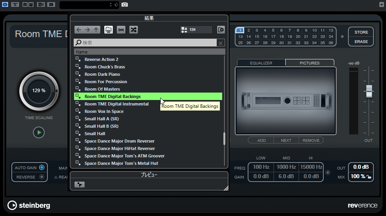386x216 pixels.
Task: Select preset Room Chuck's Brass
Action: point(148,67)
